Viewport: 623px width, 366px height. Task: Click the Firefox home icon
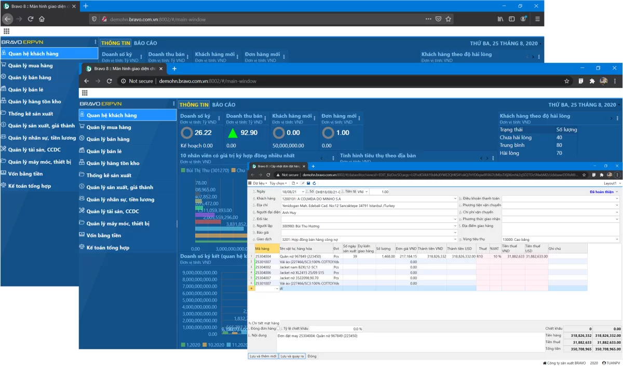42,19
